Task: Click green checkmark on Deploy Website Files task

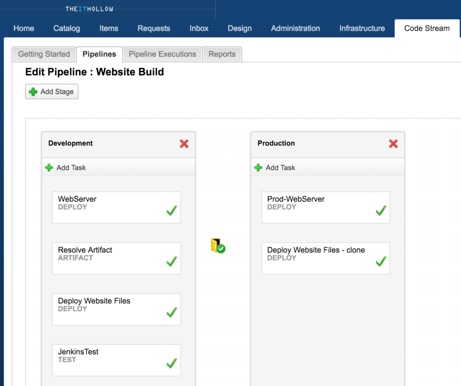Action: [172, 312]
